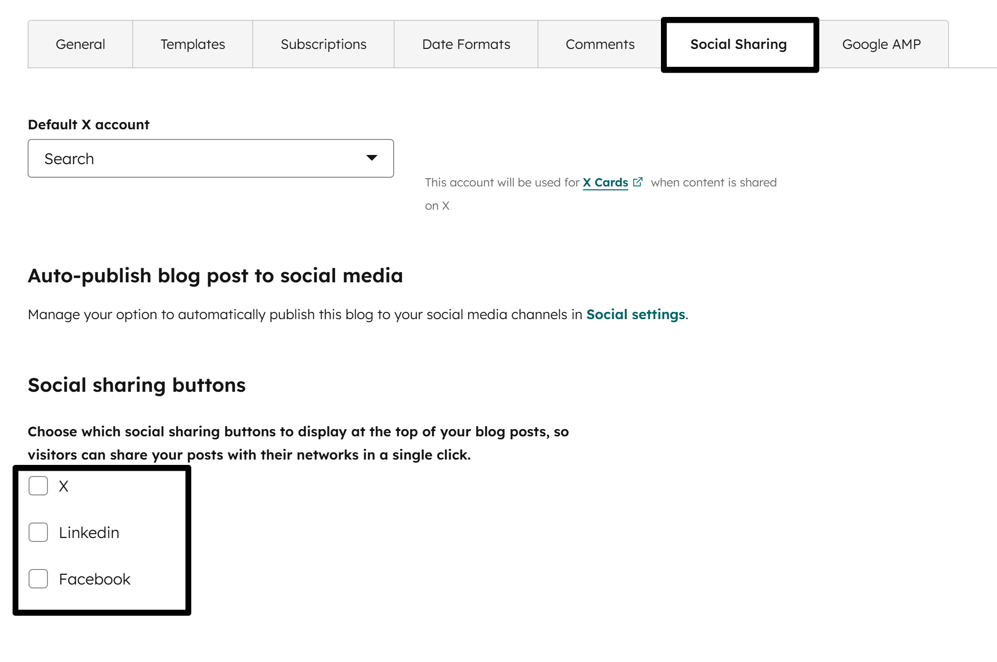
Task: Open the dropdown caret on the account selector
Action: click(x=371, y=158)
